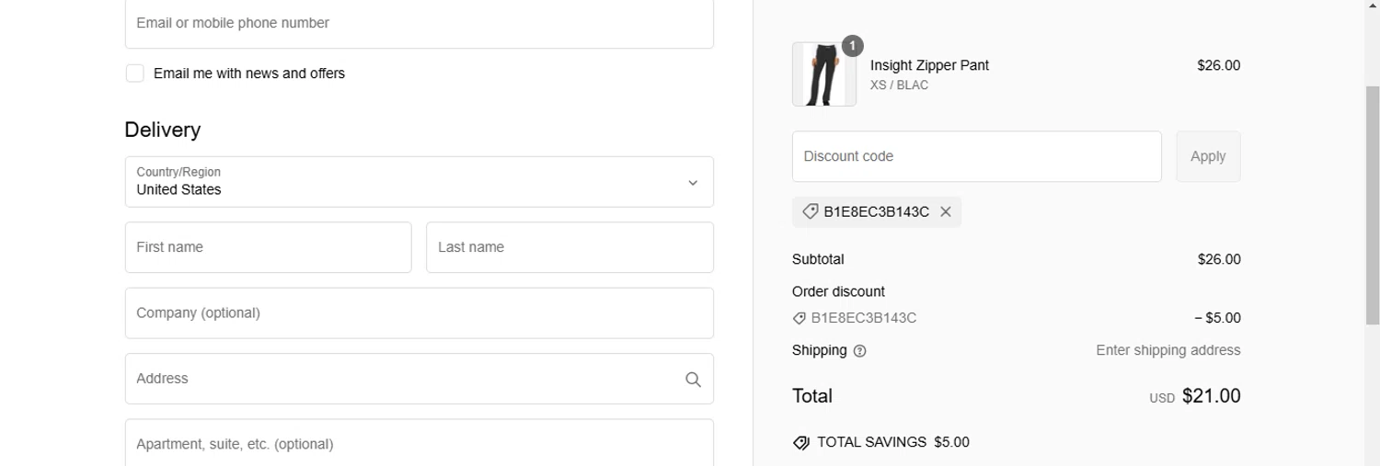
Task: Click the Insight Zipper Pant thumbnail
Action: pyautogui.click(x=823, y=74)
